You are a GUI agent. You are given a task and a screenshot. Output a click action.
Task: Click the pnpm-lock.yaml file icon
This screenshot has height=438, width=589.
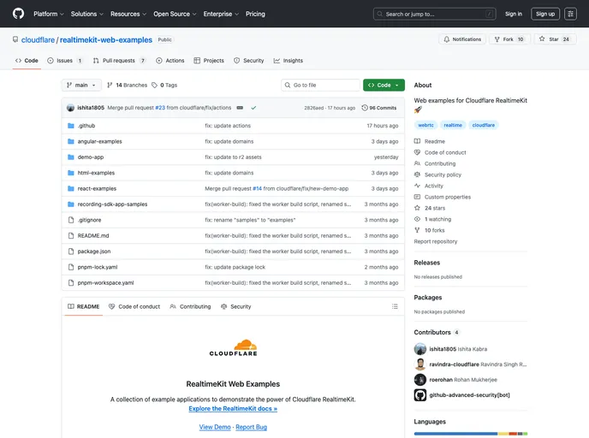70,267
